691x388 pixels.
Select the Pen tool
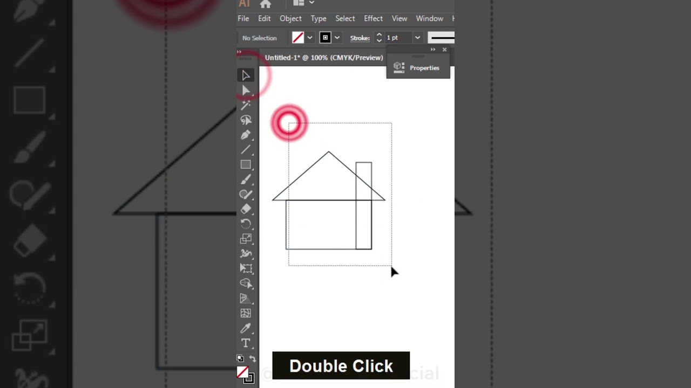click(246, 135)
